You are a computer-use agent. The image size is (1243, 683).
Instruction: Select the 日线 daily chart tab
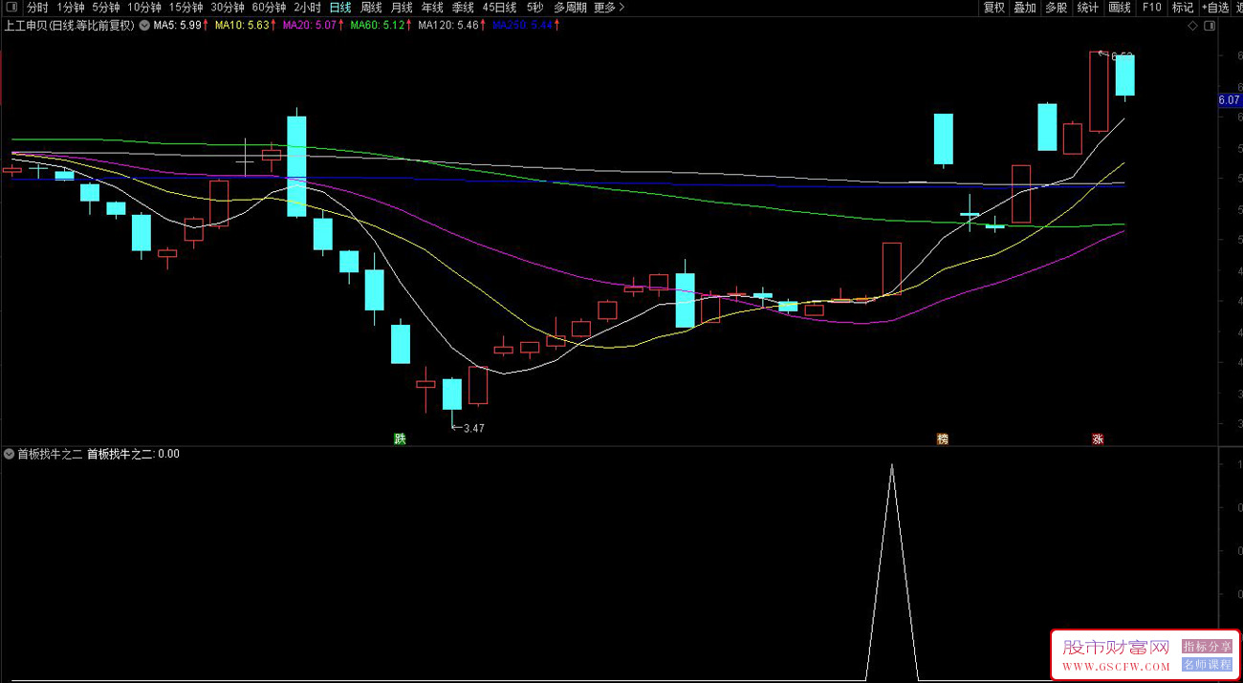point(340,7)
